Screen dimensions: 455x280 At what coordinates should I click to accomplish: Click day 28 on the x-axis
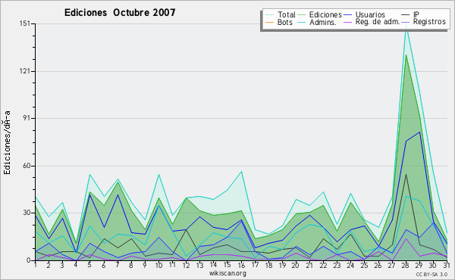pos(406,265)
